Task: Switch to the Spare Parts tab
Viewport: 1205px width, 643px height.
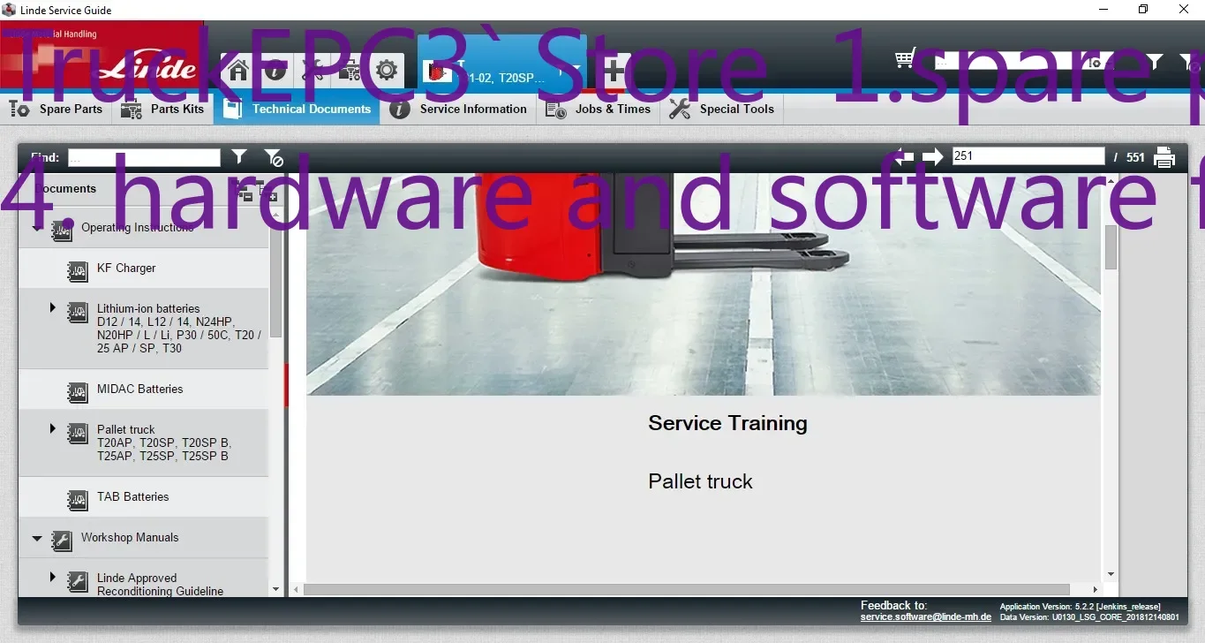Action: pos(56,110)
